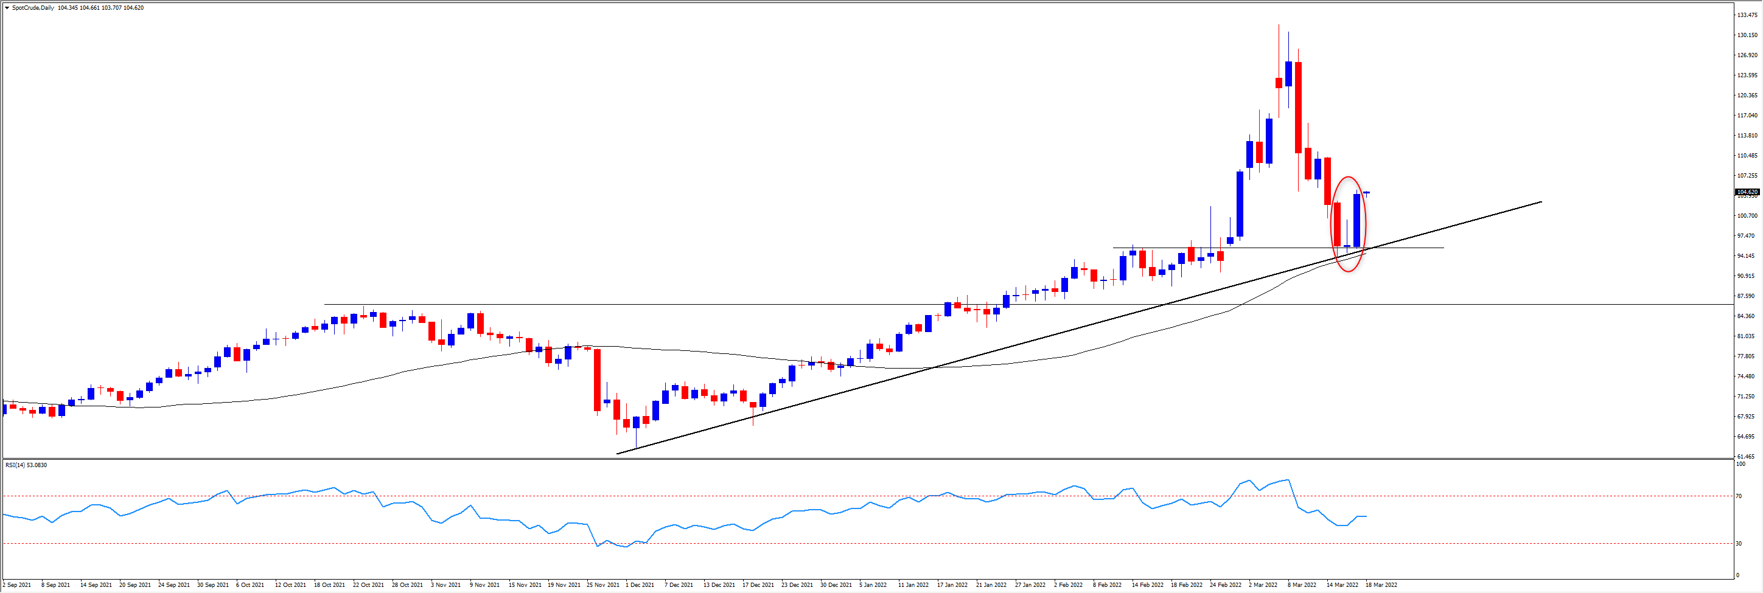This screenshot has width=1763, height=593.
Task: Click the 5 Jan 2022 date label
Action: pos(873,586)
